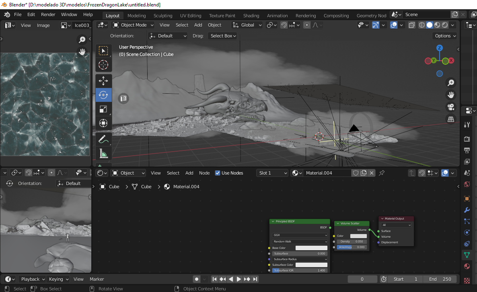Switch to the UV Editing workspace tab

[190, 16]
